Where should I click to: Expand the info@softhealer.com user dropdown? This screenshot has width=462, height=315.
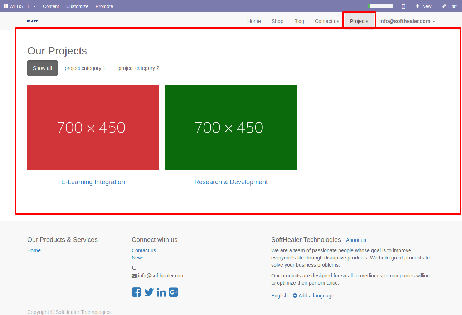[x=407, y=21]
